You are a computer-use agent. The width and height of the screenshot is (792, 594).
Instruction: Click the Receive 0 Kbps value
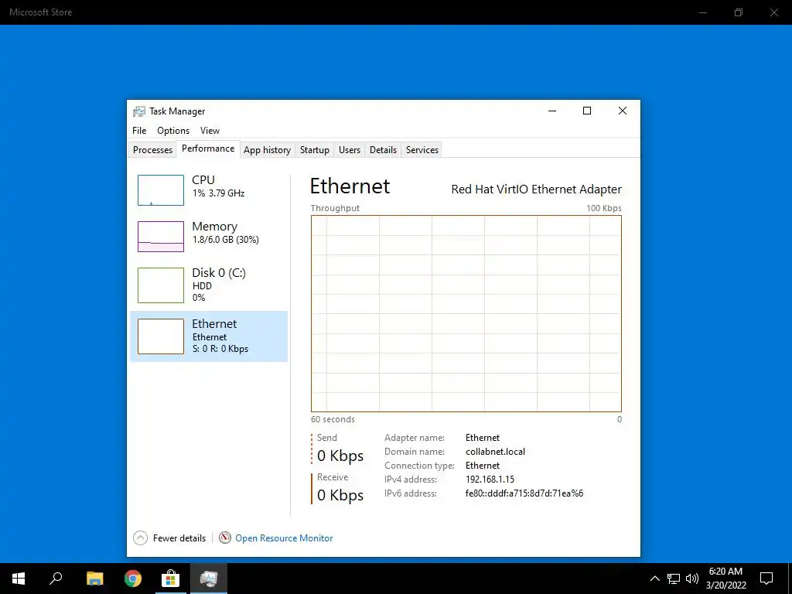[x=340, y=495]
